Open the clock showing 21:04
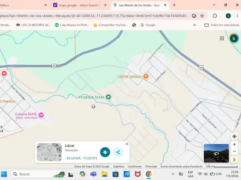The image size is (241, 180). (232, 174)
